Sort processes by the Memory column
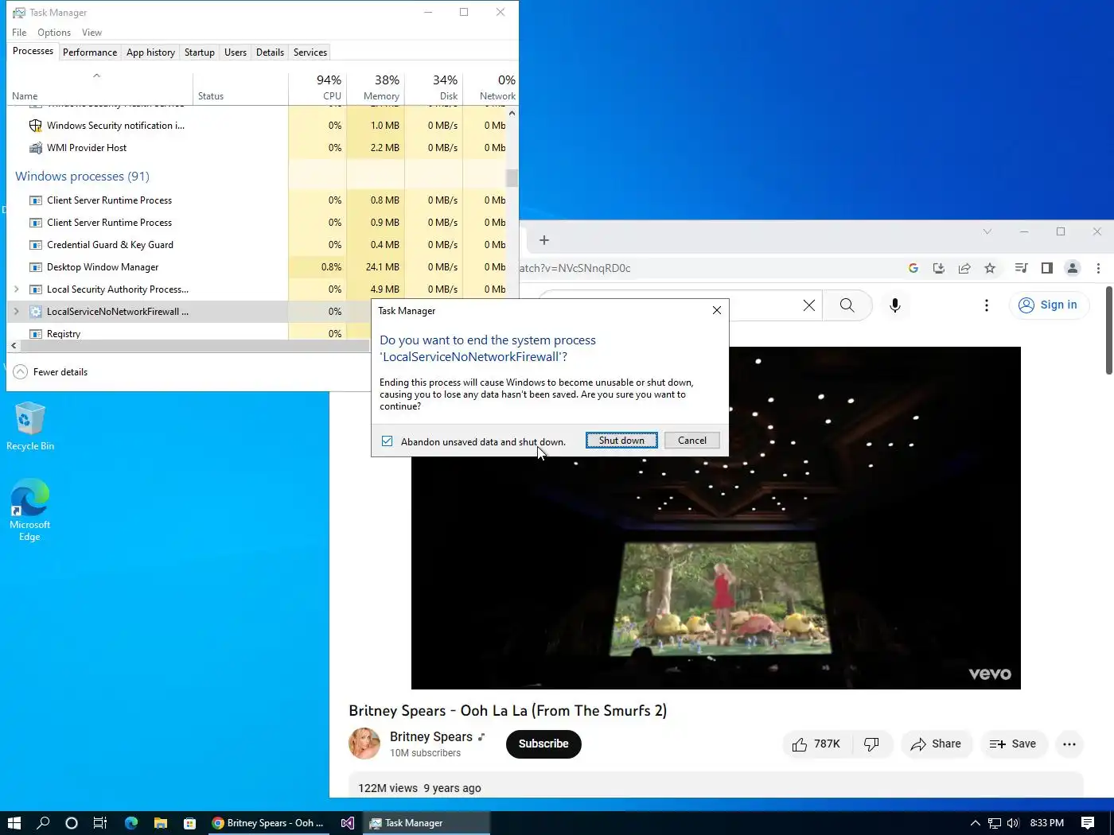Screen dimensions: 1114x835 click(x=376, y=87)
